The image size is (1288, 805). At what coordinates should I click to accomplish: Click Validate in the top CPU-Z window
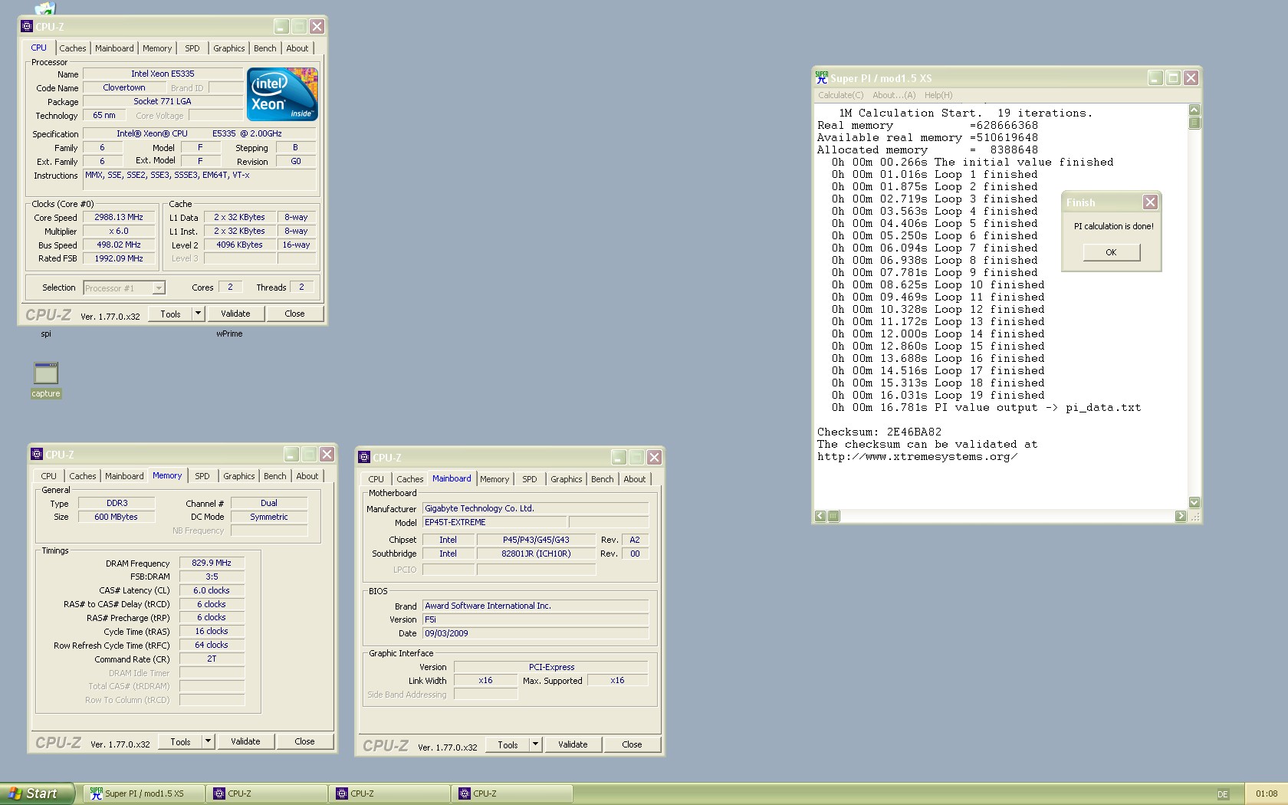coord(235,314)
